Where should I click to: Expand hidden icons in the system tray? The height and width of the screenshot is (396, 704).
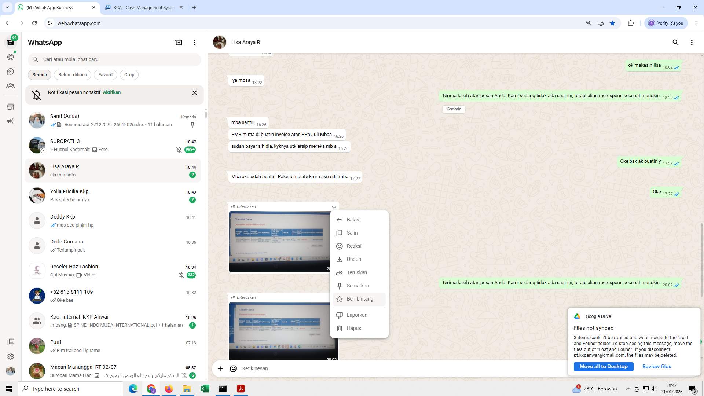coord(628,389)
